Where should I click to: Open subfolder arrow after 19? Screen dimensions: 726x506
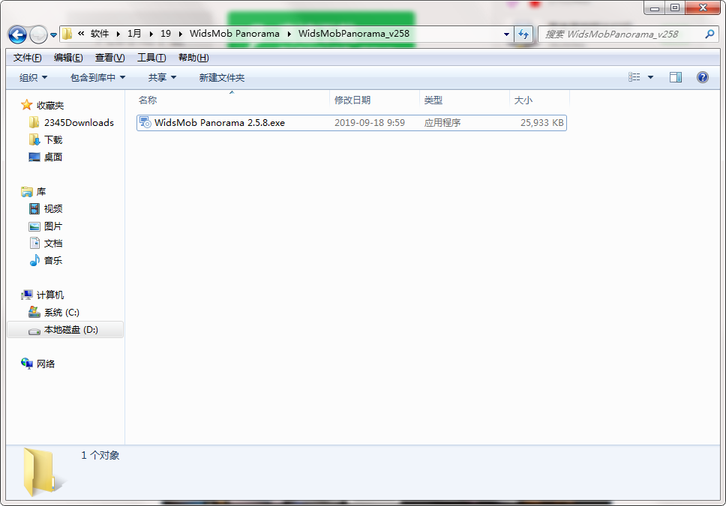(180, 34)
